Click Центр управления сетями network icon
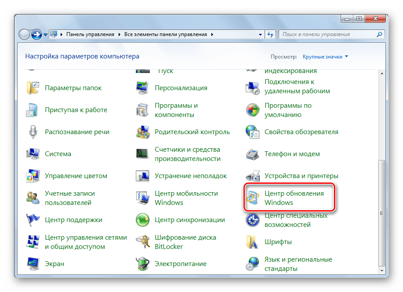403x292 pixels. (33, 242)
